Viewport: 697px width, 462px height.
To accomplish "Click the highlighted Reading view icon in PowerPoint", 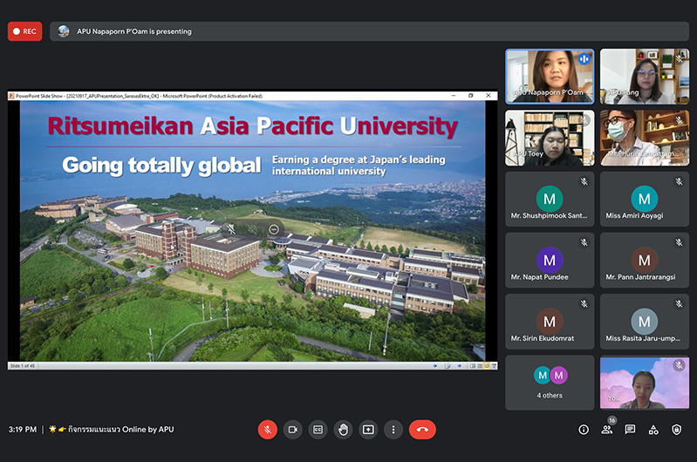I will pyautogui.click(x=487, y=366).
